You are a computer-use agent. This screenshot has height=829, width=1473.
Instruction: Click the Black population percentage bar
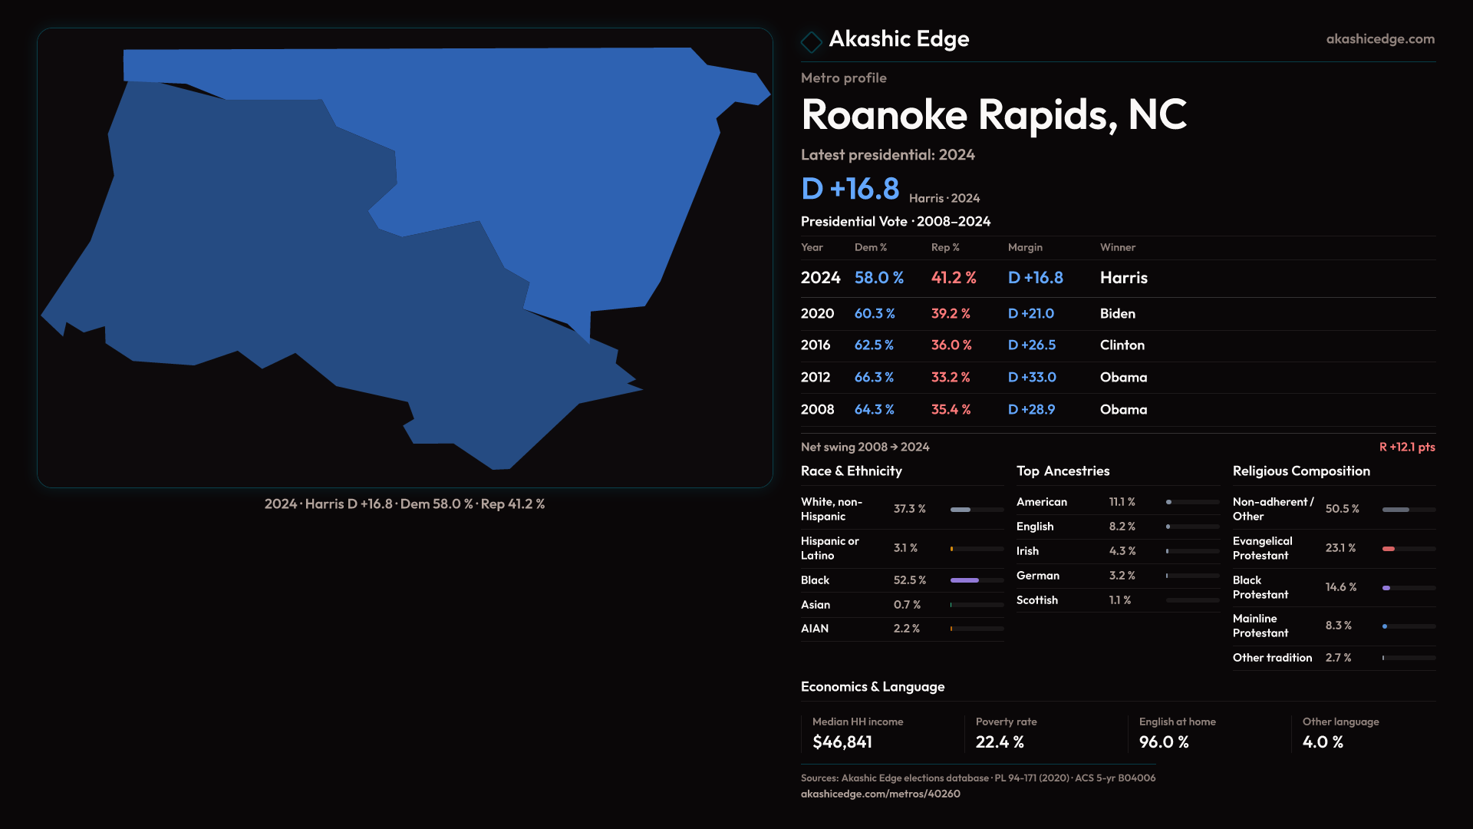(x=965, y=580)
